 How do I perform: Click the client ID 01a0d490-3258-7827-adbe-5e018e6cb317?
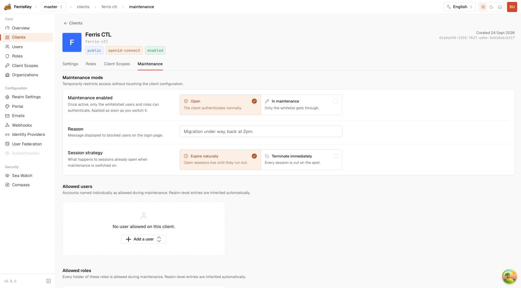click(477, 38)
